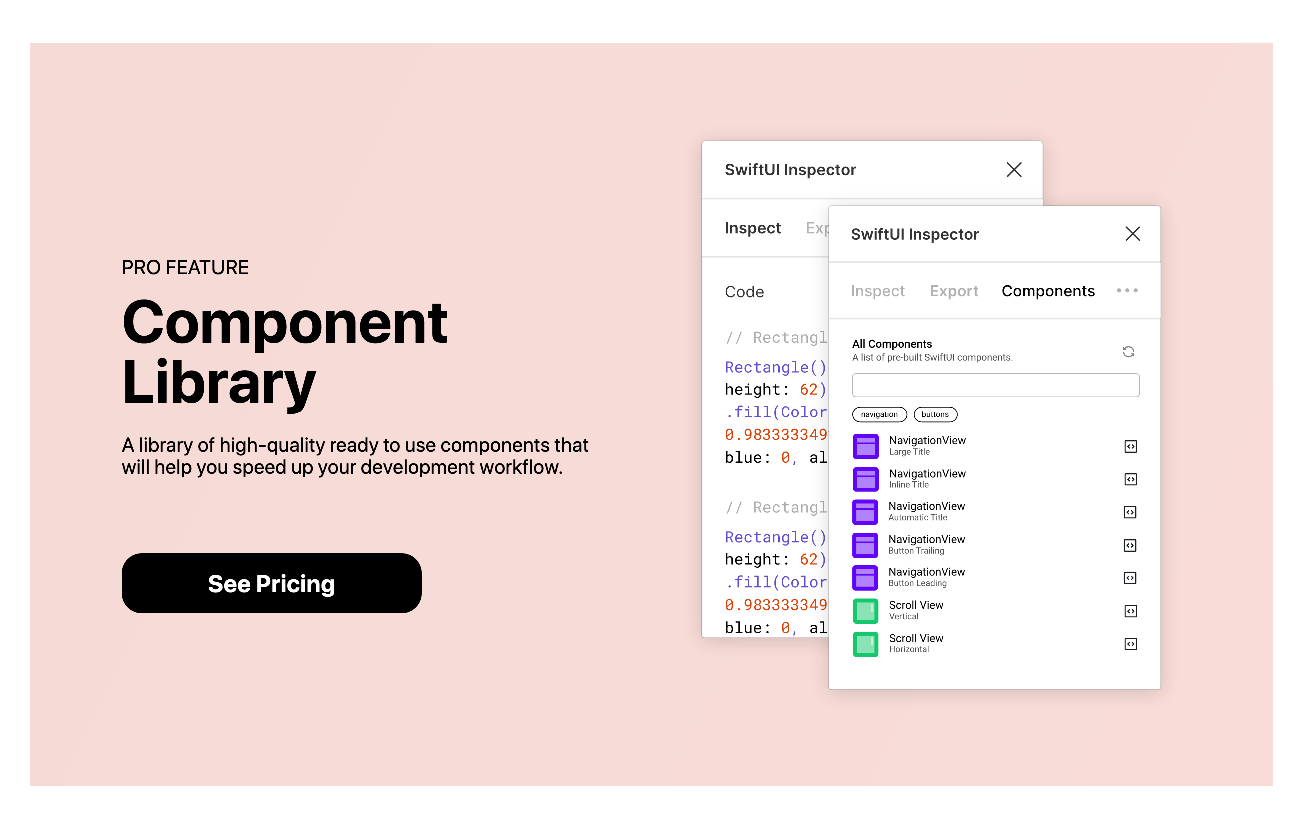Filter by the navigation tag
Viewport: 1303px width, 823px height.
879,414
